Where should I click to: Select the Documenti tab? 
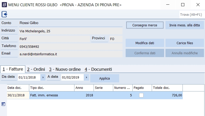click(98, 69)
